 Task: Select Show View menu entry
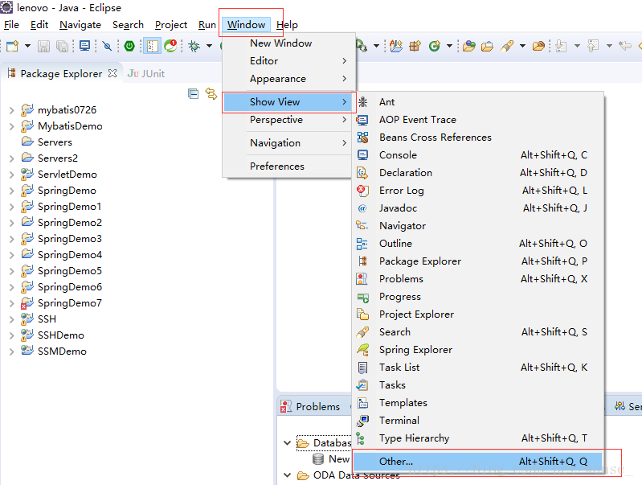click(288, 102)
